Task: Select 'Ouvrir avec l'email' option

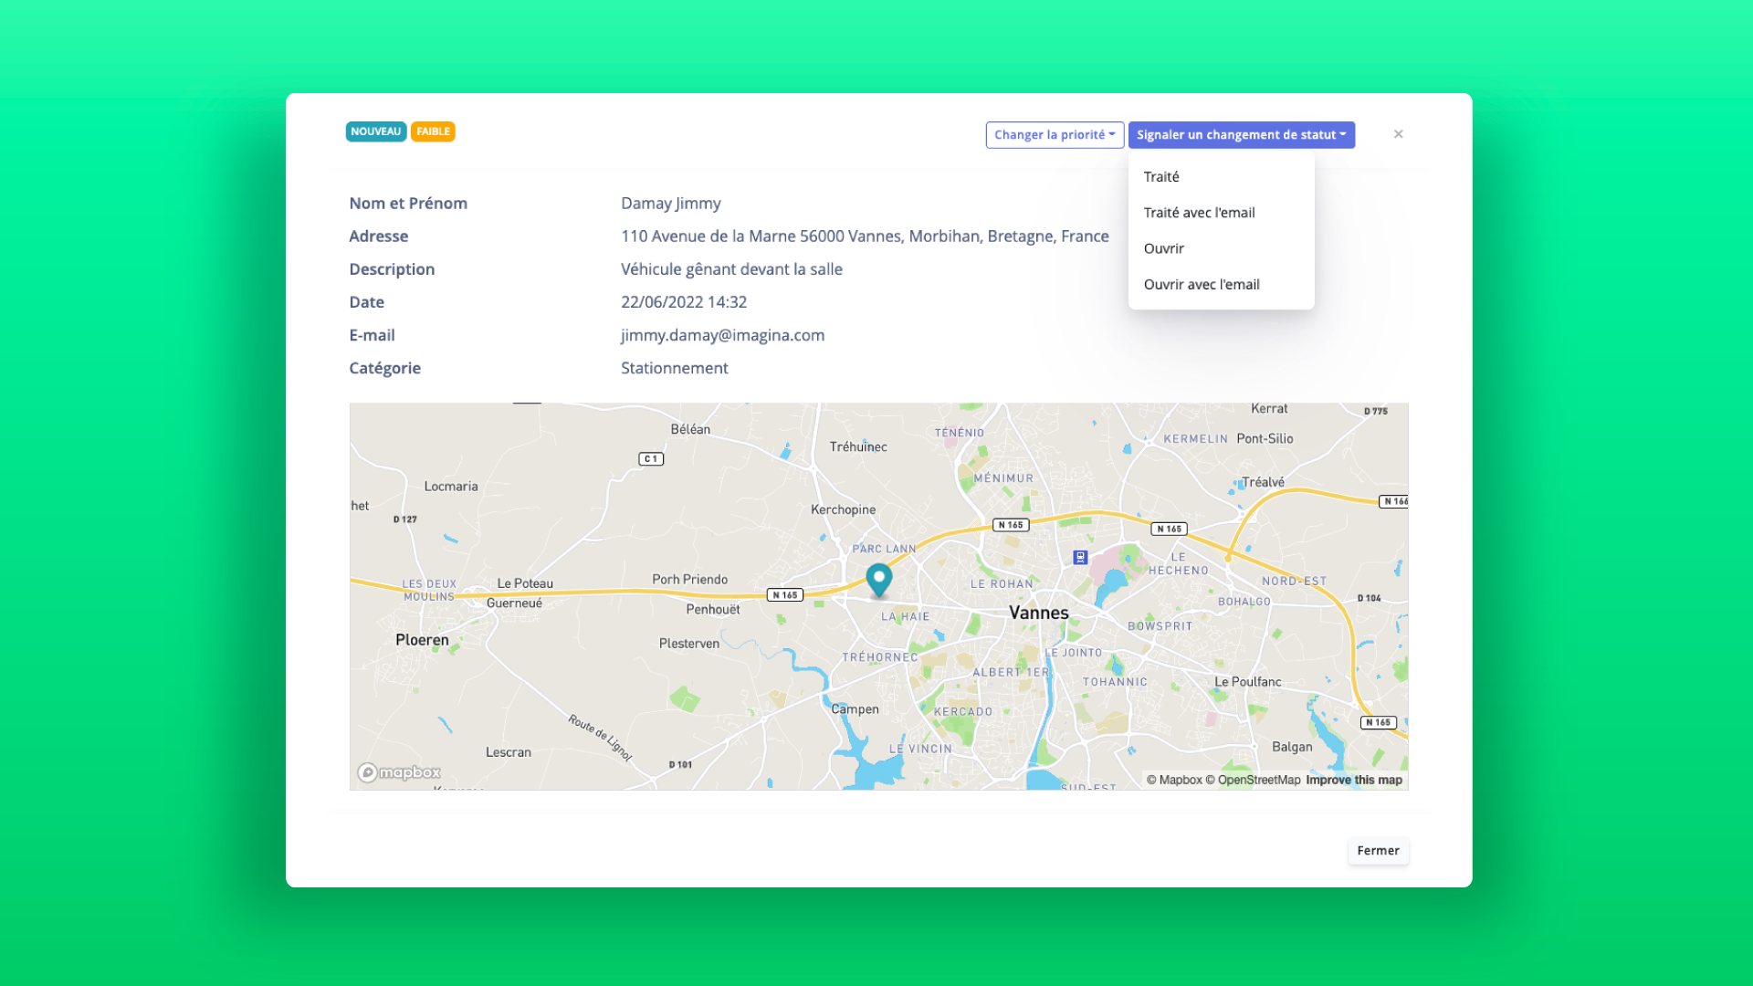Action: (x=1202, y=284)
